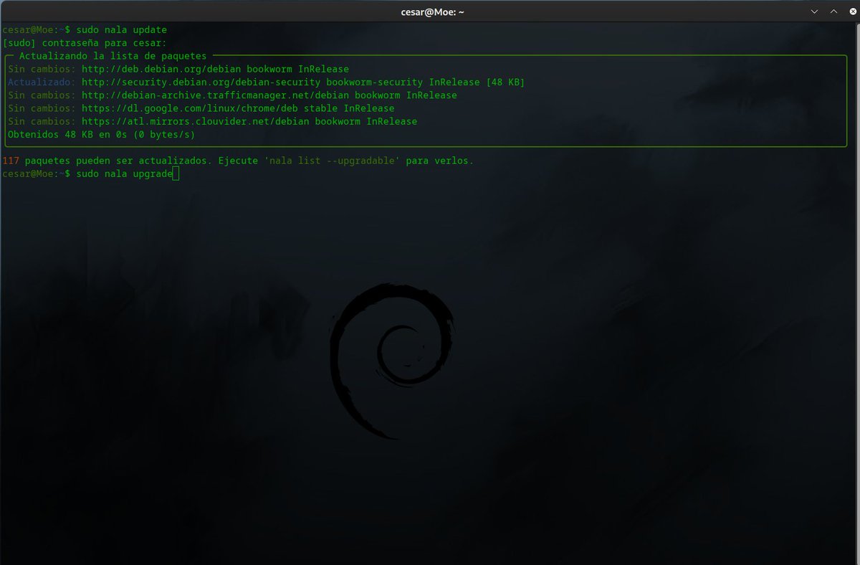The height and width of the screenshot is (565, 860).
Task: Click the 'Actualizando la lista de paquetes' header
Action: tap(113, 56)
